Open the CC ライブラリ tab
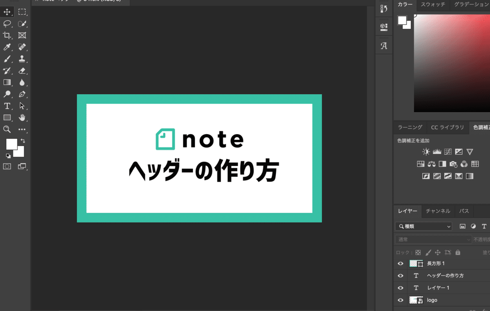Screen dimensions: 490x311 (448, 127)
